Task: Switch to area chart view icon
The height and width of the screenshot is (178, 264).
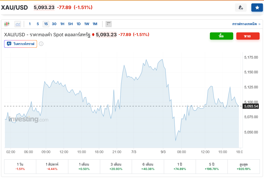Action: [17, 24]
